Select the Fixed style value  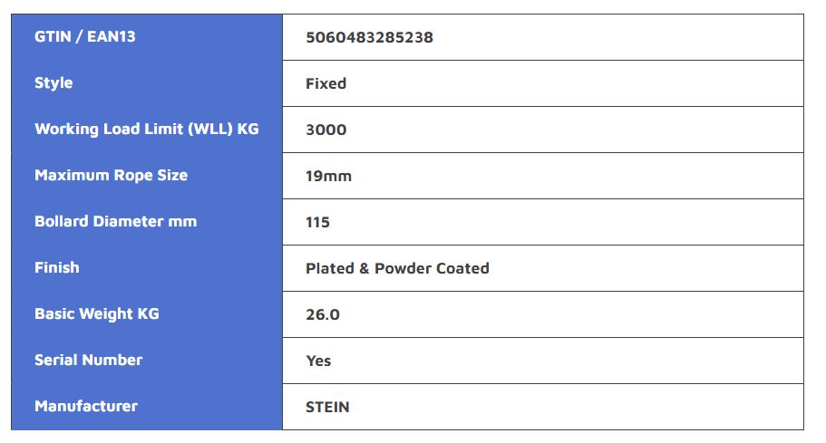(326, 83)
